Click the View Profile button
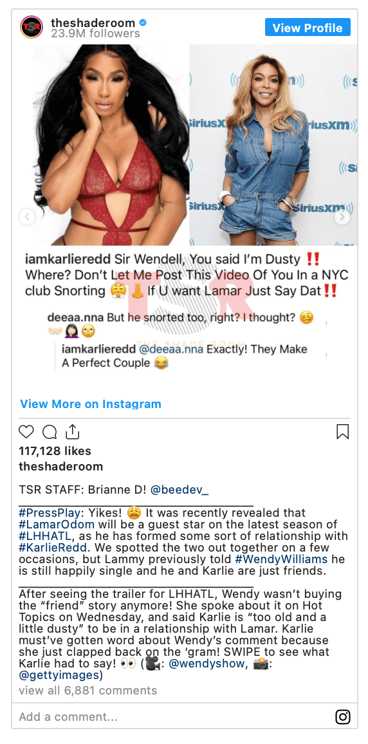This screenshot has width=368, height=744. (x=308, y=28)
